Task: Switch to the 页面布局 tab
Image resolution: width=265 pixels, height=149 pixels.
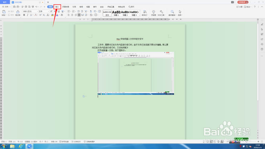Action: (x=65, y=7)
